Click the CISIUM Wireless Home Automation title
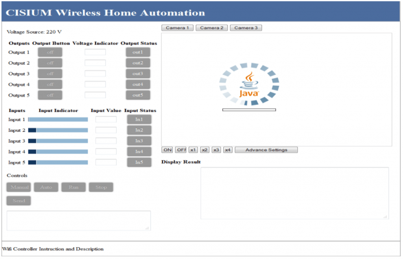This screenshot has height=259, width=403. coord(105,13)
